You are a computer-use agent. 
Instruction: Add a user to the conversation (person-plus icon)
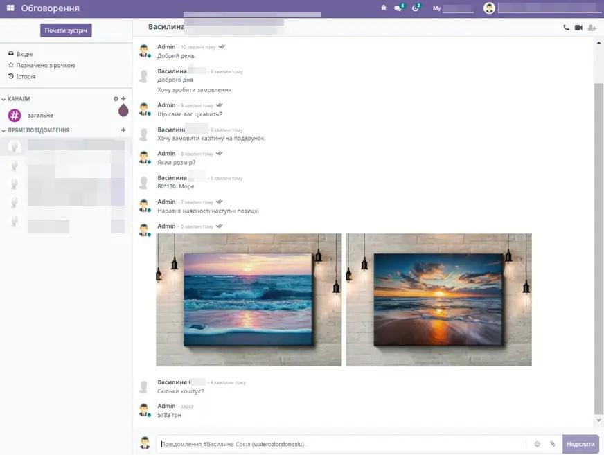593,28
